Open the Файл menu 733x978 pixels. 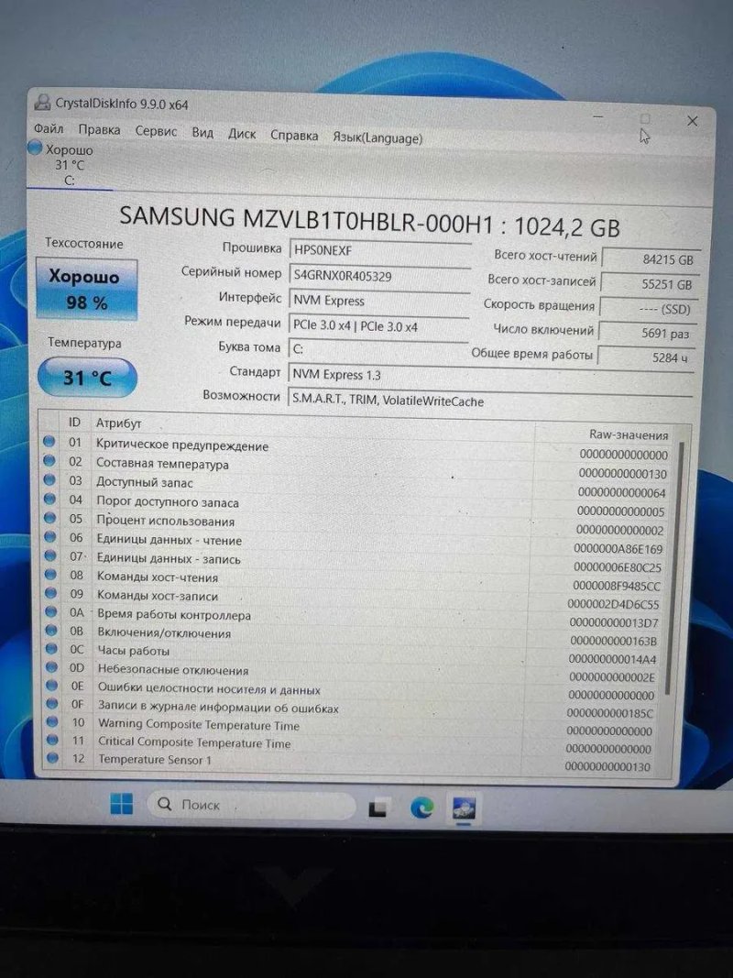49,129
